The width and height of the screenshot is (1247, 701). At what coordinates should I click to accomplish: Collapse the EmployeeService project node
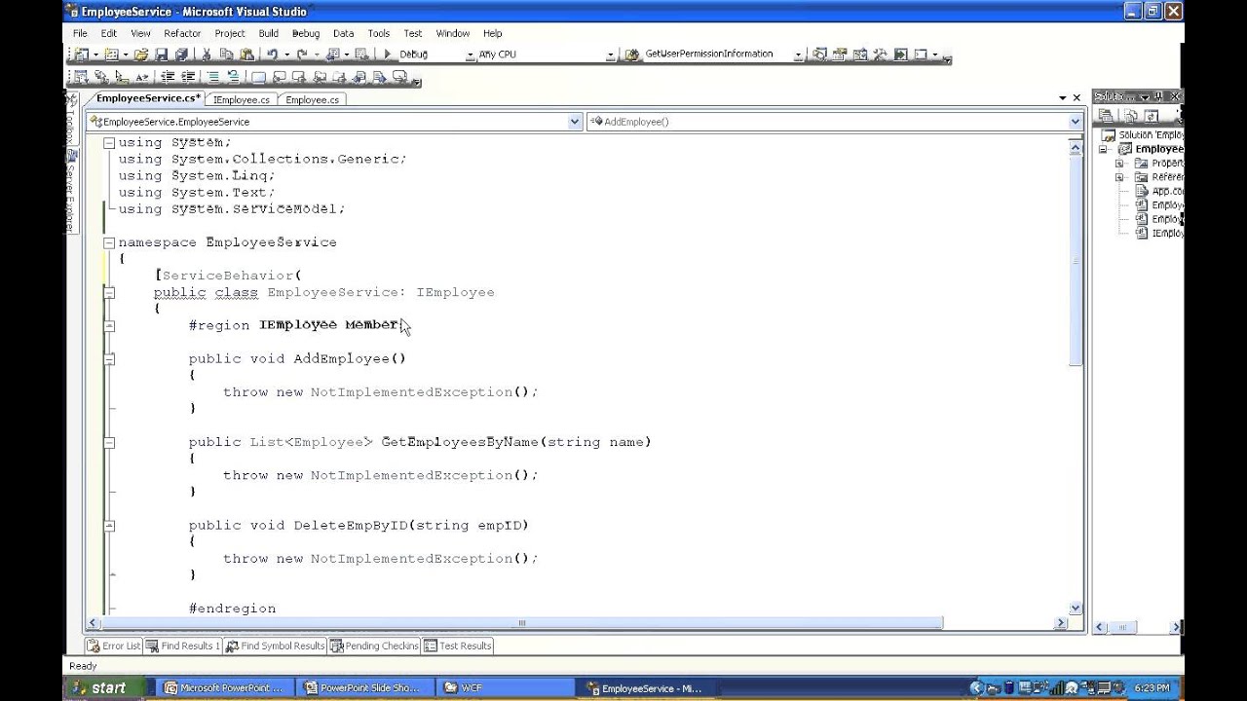1104,149
